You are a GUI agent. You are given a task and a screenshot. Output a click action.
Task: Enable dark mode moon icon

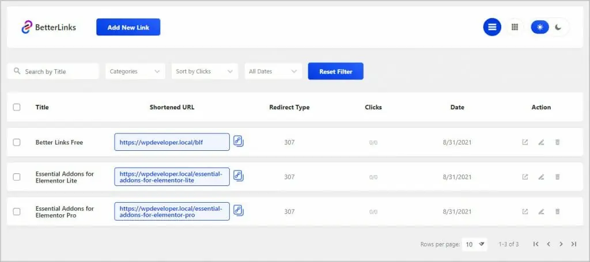[559, 27]
